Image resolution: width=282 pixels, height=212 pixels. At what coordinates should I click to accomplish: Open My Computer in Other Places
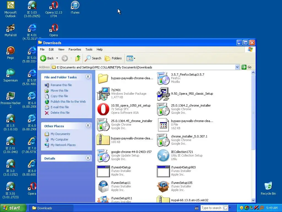59,139
